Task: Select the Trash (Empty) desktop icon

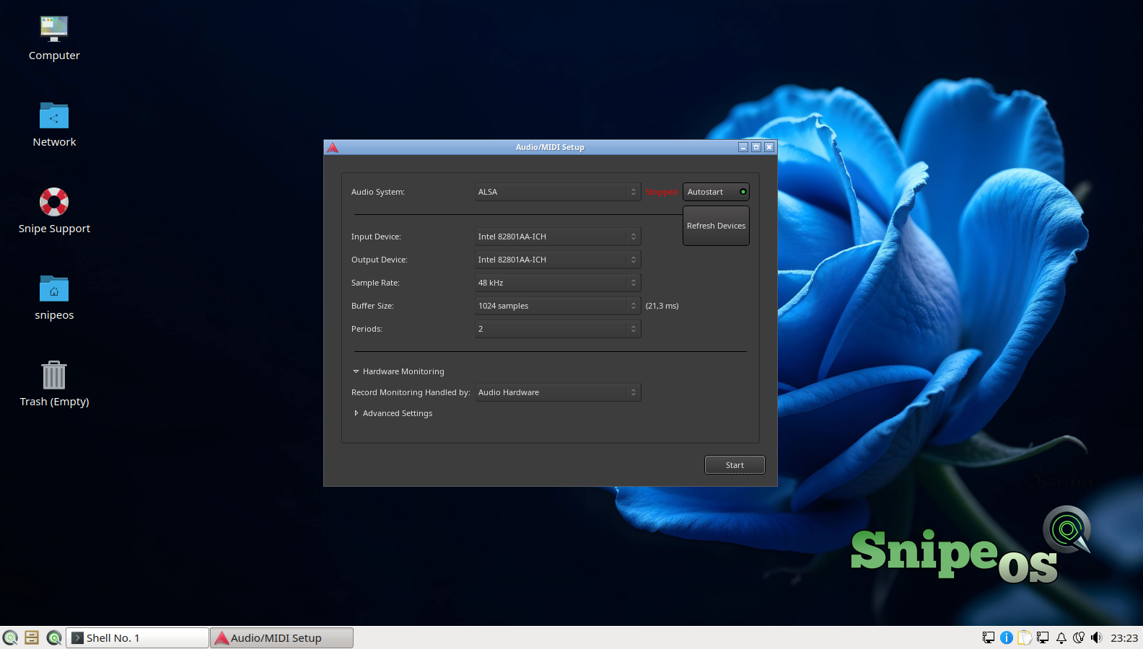Action: point(54,375)
